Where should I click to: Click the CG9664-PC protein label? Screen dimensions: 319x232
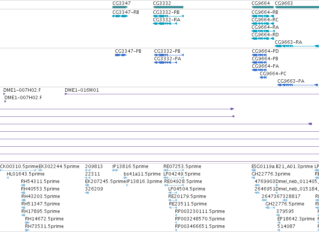273,74
